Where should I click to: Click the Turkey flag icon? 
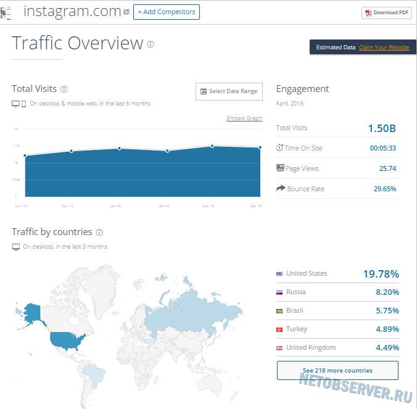pyautogui.click(x=279, y=330)
